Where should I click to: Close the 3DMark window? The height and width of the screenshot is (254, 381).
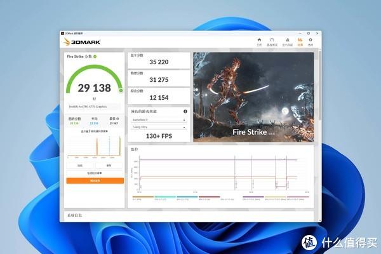pyautogui.click(x=317, y=33)
